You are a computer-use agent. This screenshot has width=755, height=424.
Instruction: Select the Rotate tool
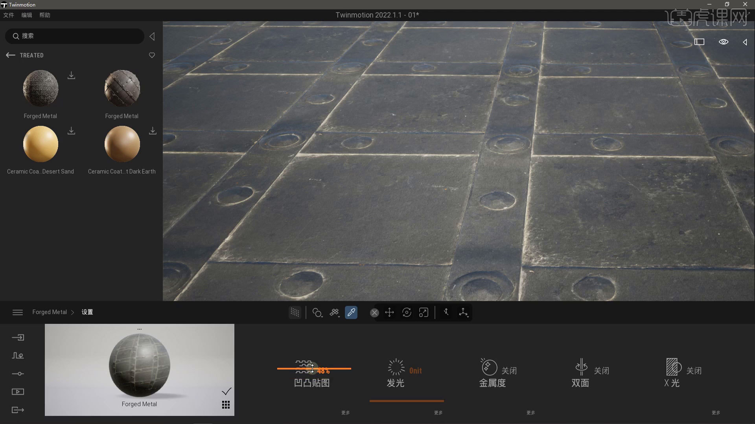[407, 312]
